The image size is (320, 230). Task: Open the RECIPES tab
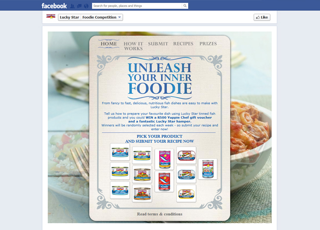point(183,44)
